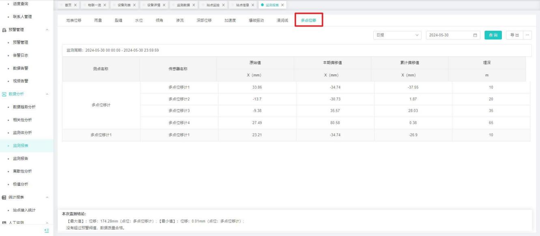
Task: Collapse the 预警管理 menu section
Action: coord(47,30)
